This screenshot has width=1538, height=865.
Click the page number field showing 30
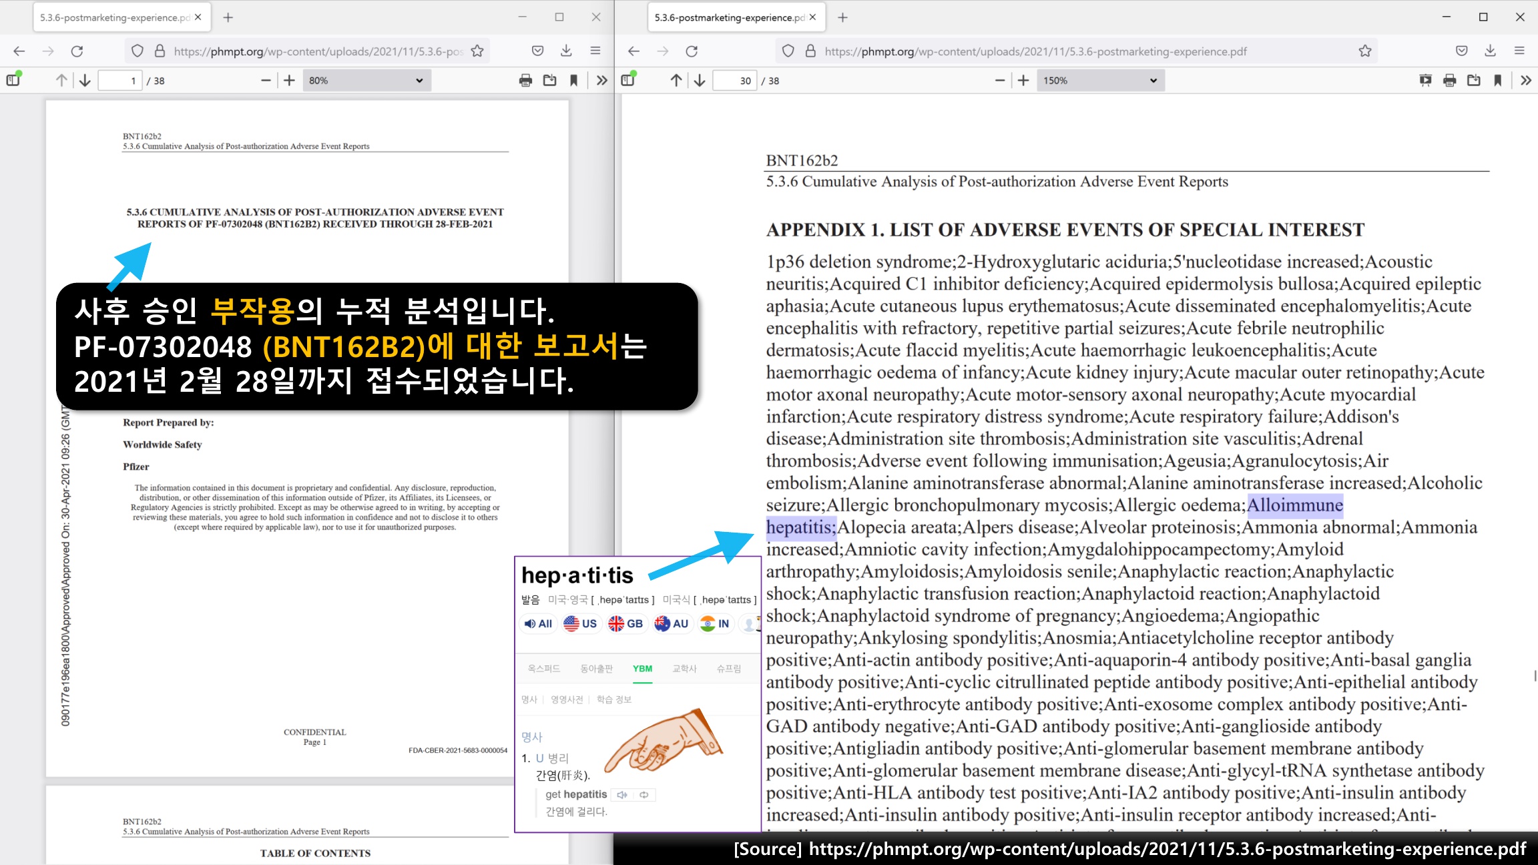(x=735, y=80)
